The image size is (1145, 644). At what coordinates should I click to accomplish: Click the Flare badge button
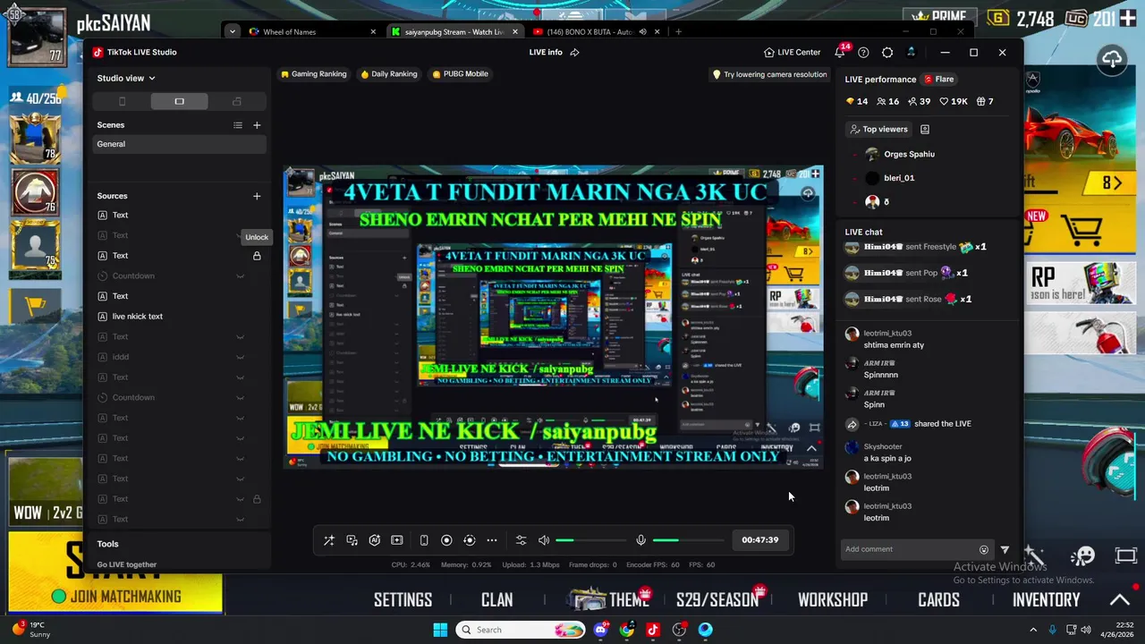pos(938,80)
